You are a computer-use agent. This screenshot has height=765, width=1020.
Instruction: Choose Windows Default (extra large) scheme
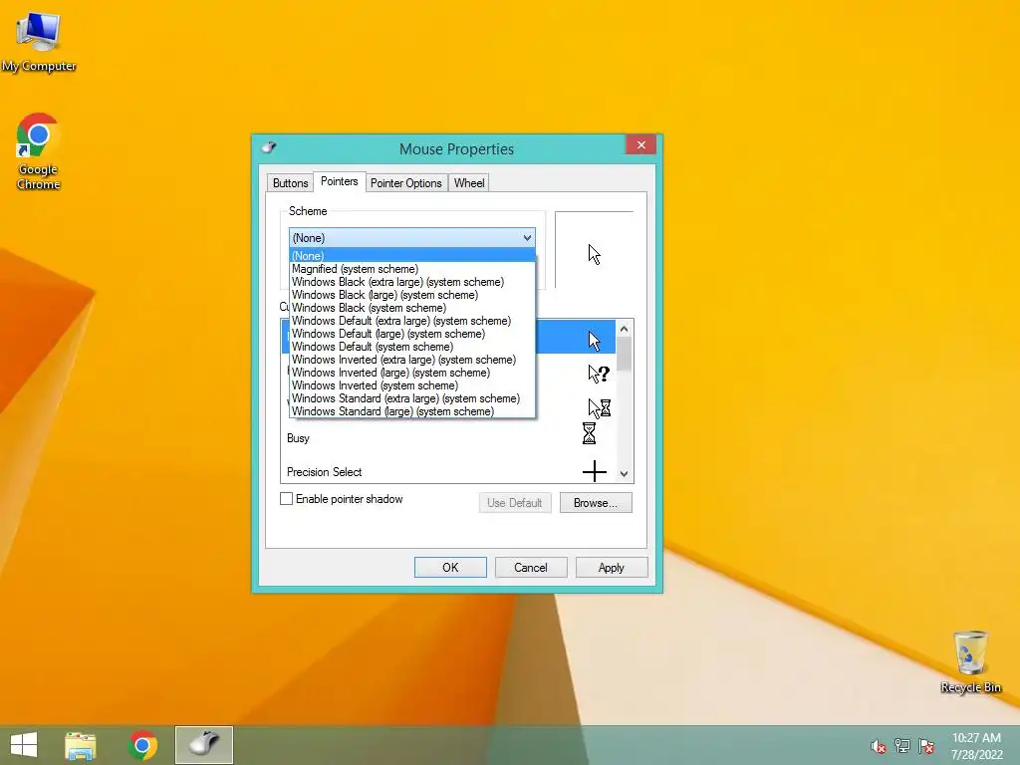coord(411,321)
